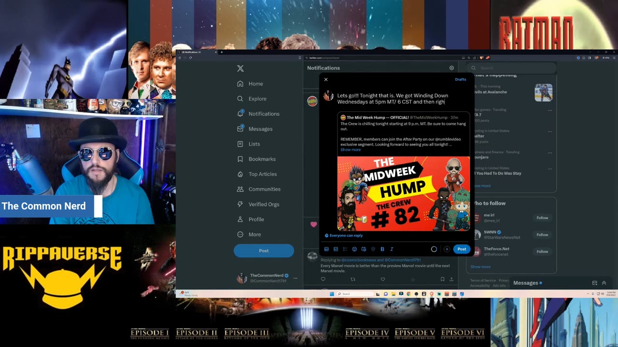Show more accounts to follow
Screen dimensions: 618x347
coord(480,267)
